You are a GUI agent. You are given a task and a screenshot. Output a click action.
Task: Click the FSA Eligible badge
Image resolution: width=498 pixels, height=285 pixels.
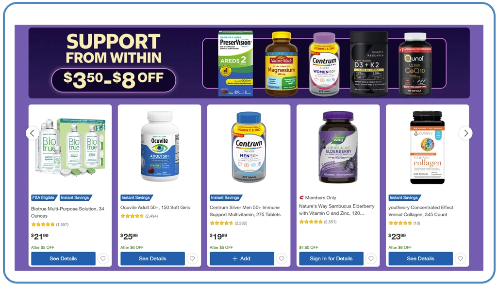click(x=44, y=197)
